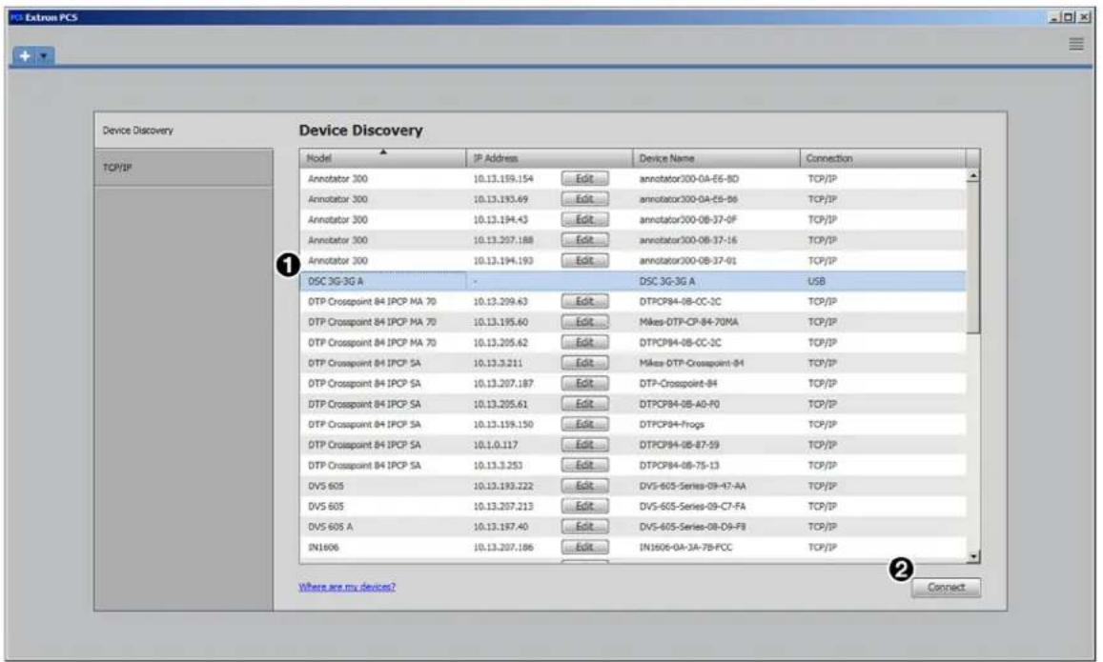Click the device list vertical scrollbar thumb
Image resolution: width=1103 pixels, height=662 pixels.
click(972, 257)
